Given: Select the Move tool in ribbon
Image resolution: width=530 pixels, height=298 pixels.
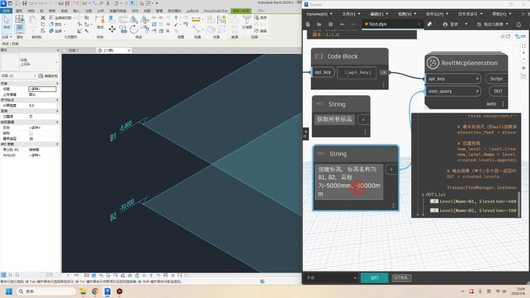Looking at the screenshot, I should [112, 29].
